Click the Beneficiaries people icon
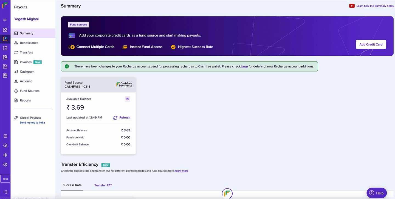Screen dimensions: 395x199 point(16,43)
